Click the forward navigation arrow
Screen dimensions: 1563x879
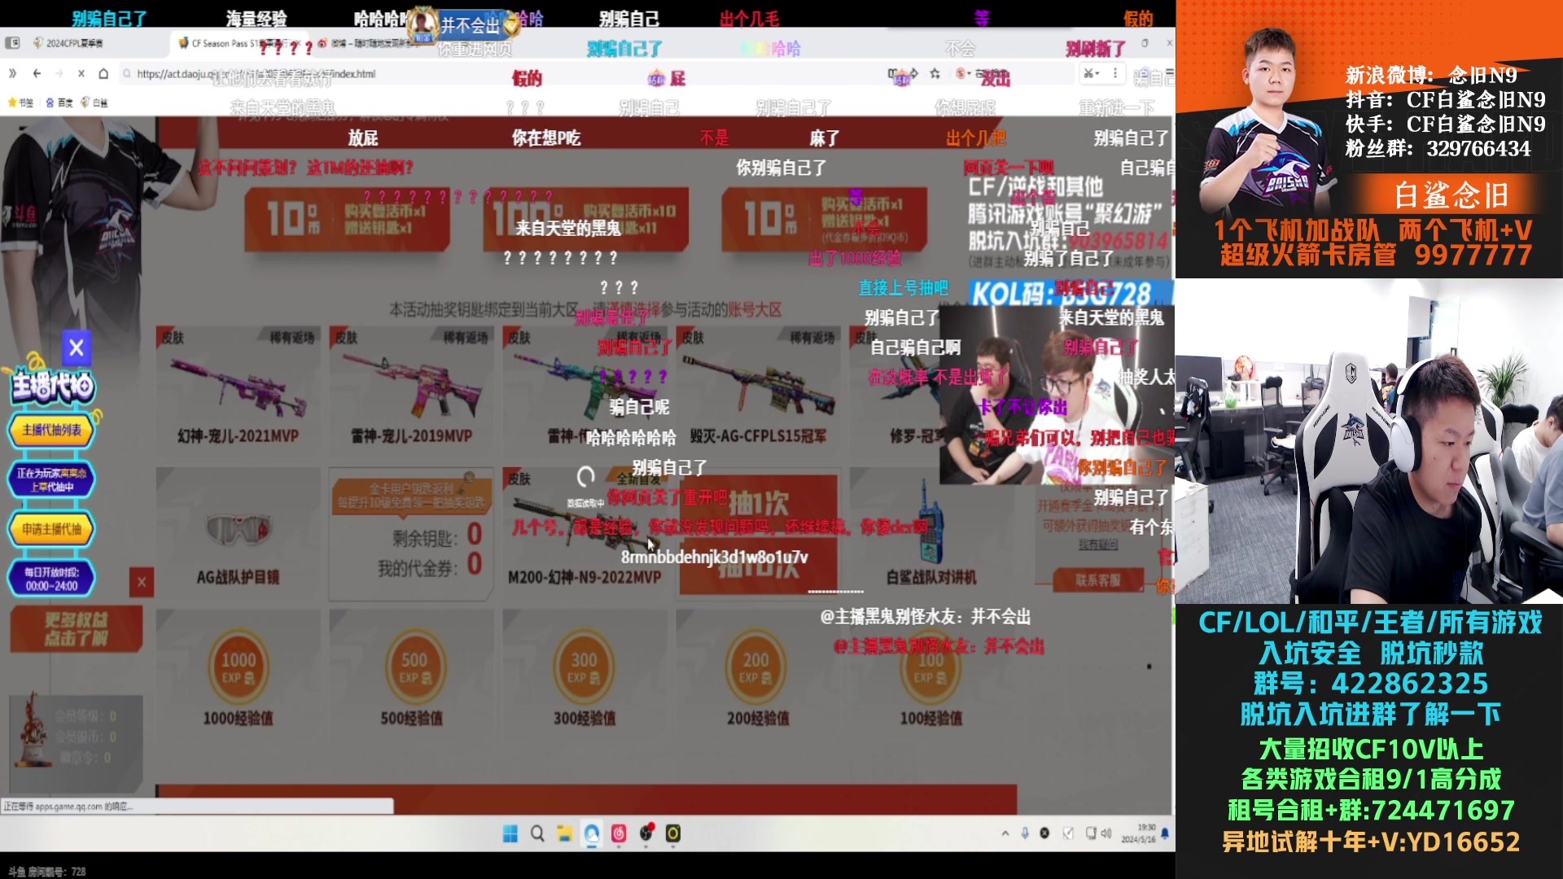pyautogui.click(x=59, y=73)
